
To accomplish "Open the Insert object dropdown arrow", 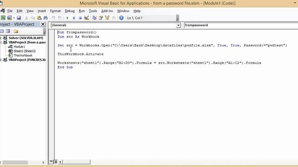I will 14,18.
